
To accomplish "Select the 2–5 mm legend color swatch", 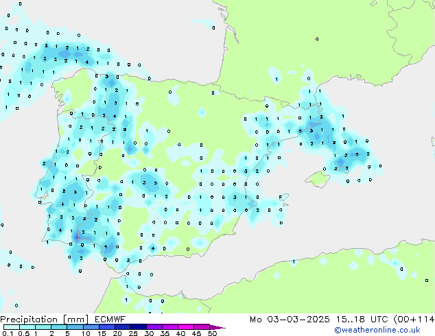I will 59,327.
